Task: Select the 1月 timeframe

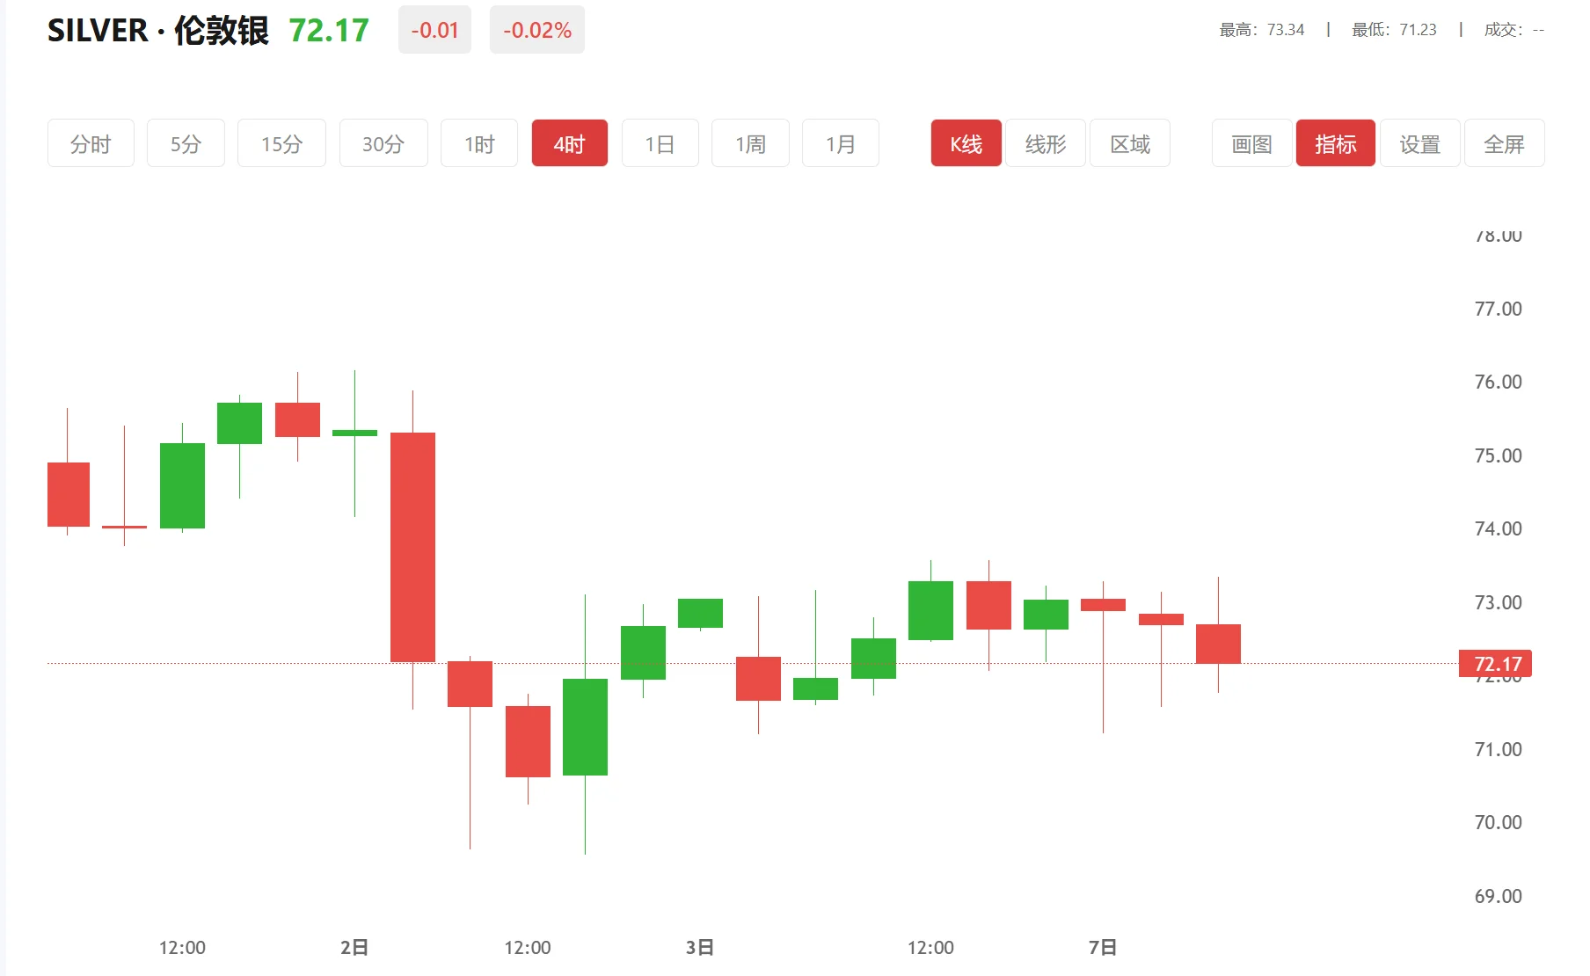Action: point(840,143)
